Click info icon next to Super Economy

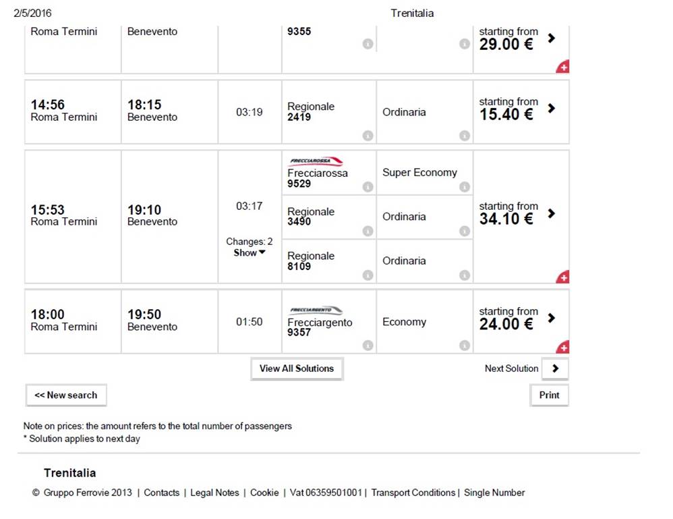pos(465,186)
